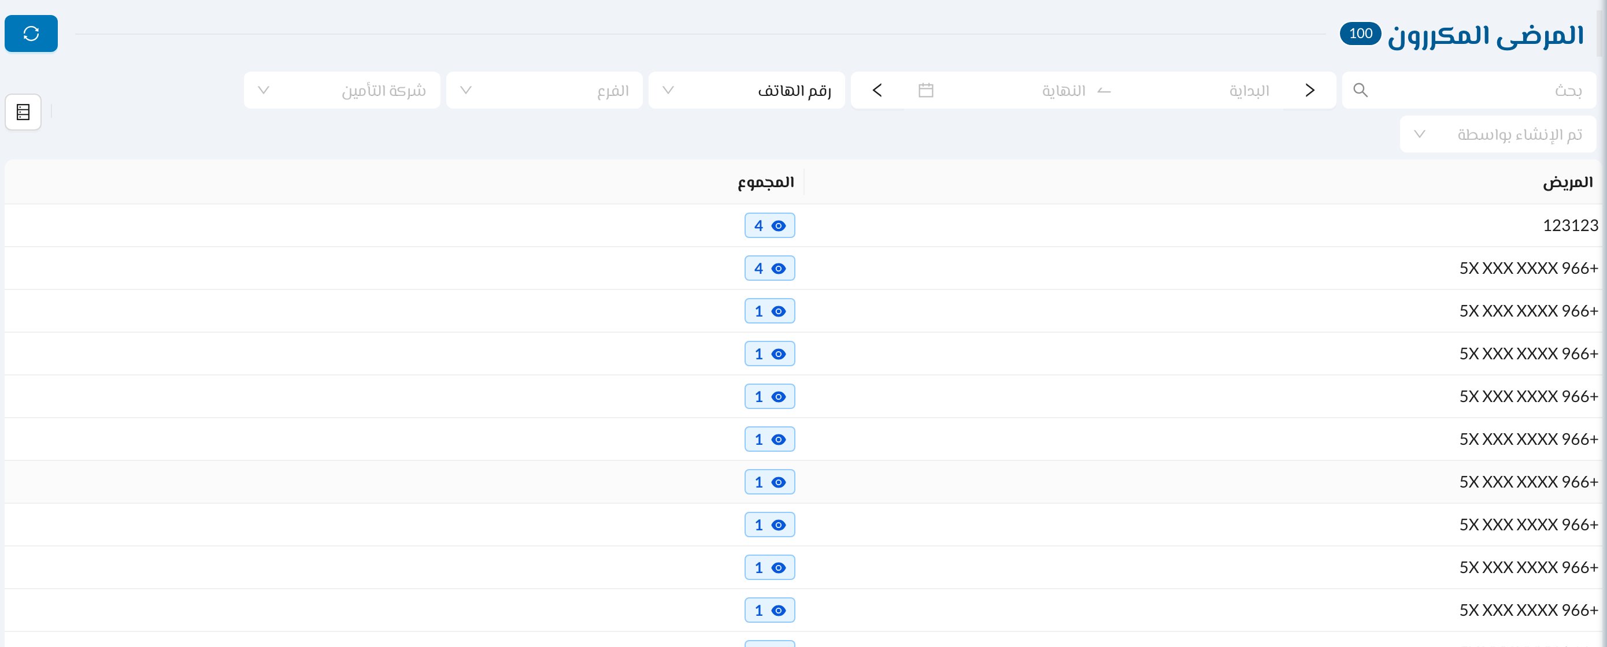The width and height of the screenshot is (1607, 647).
Task: Open the table layout settings icon
Action: 23,112
